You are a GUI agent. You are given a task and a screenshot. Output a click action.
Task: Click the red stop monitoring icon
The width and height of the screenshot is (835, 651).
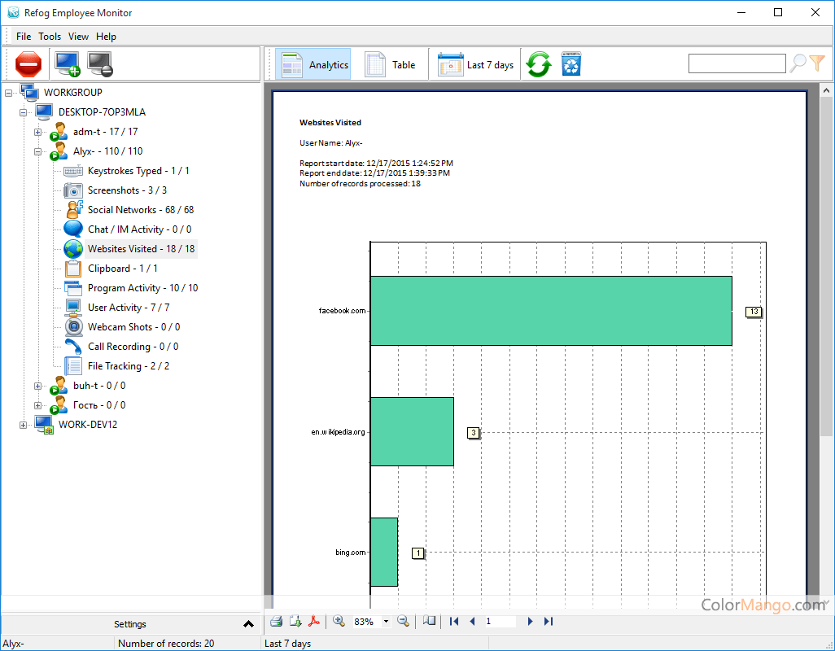(x=28, y=64)
